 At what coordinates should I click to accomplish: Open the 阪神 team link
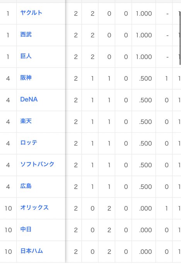[26, 78]
